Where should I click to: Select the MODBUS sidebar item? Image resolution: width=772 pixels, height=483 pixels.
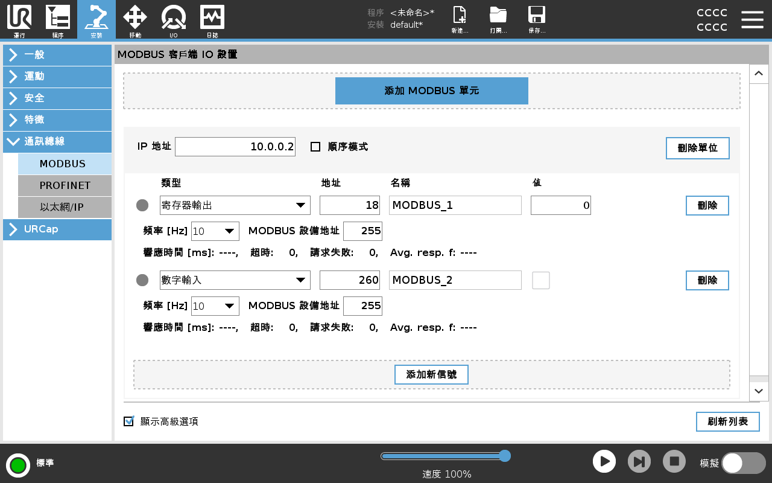coord(65,164)
